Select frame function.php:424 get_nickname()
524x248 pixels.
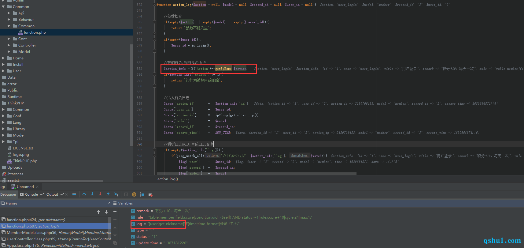54,220
